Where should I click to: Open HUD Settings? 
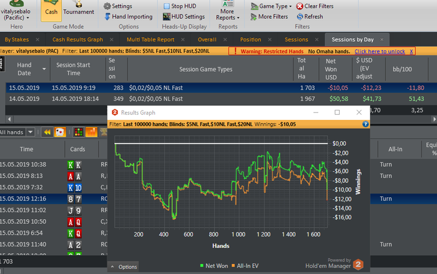click(184, 16)
